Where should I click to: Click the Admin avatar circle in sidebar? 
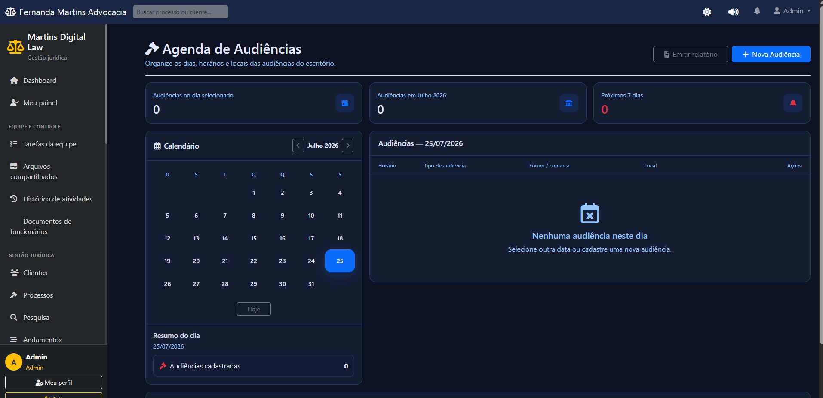click(x=14, y=362)
